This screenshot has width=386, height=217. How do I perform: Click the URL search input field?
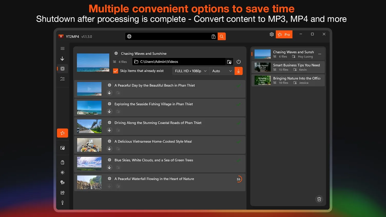pyautogui.click(x=171, y=36)
